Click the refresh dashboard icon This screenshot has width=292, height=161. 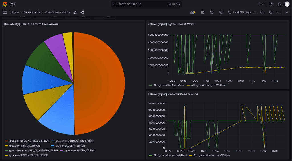tap(271, 12)
